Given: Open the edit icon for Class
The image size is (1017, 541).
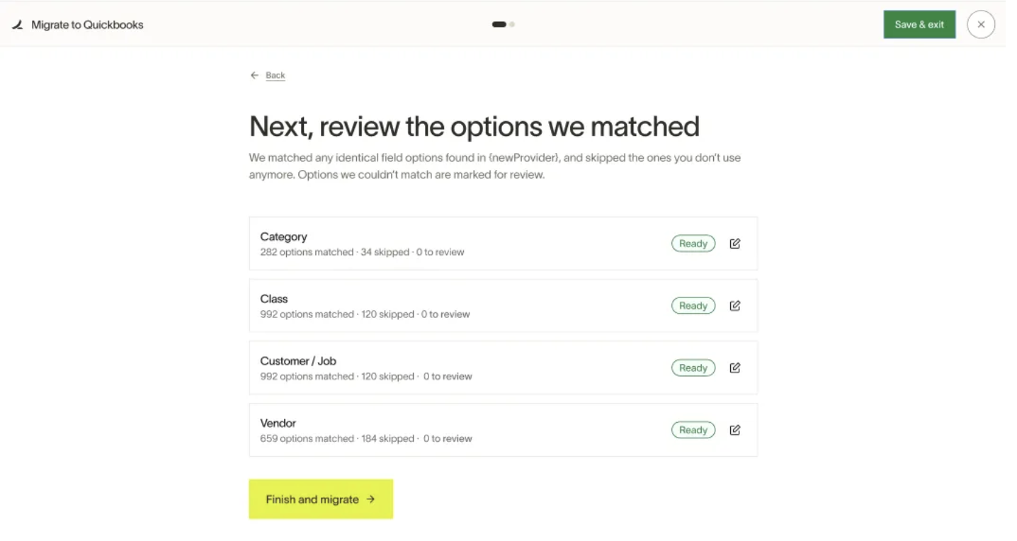Looking at the screenshot, I should (734, 306).
